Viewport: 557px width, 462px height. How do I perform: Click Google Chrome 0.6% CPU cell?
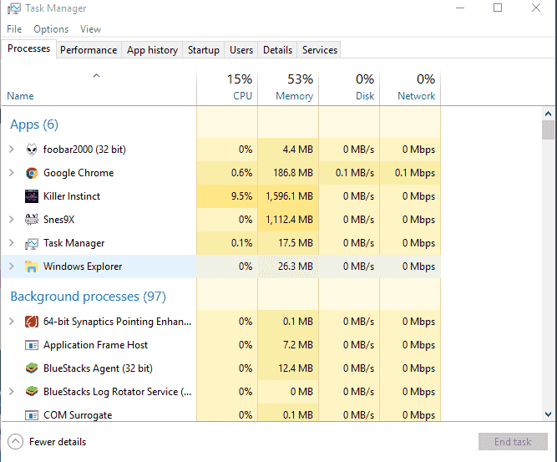pos(227,173)
